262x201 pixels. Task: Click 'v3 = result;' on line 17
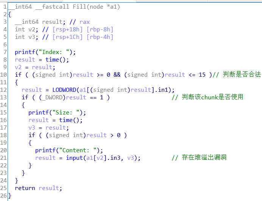click(48, 128)
